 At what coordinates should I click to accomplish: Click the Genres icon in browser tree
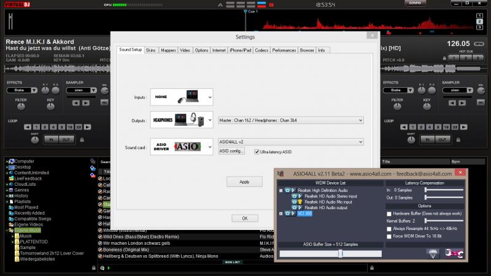(10, 190)
